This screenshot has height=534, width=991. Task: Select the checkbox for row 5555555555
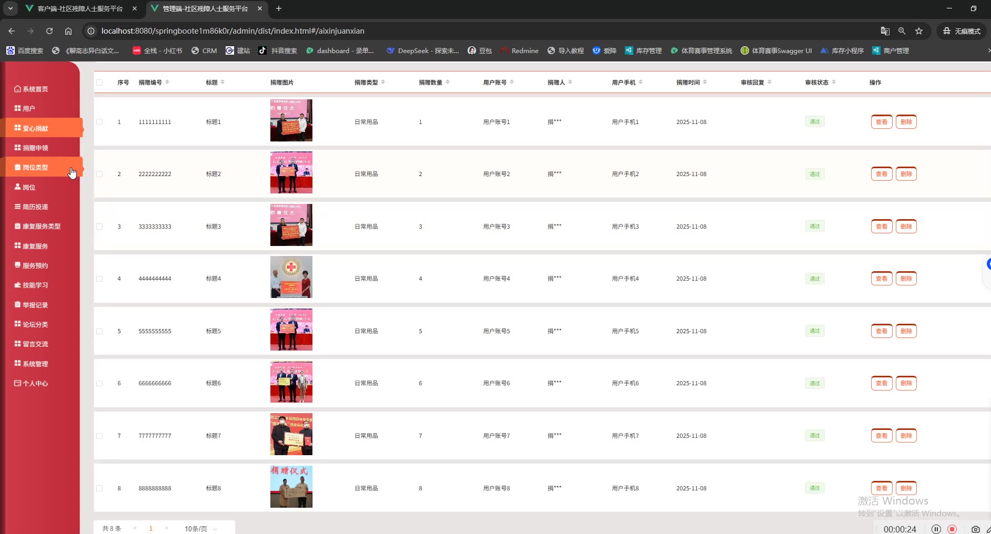point(99,331)
